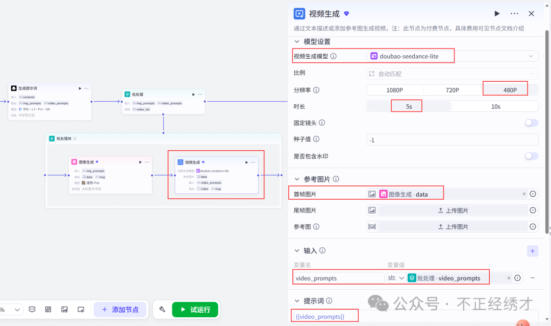Click the wrench debug icon in the bottom toolbar
This screenshot has width=551, height=326.
click(x=162, y=310)
